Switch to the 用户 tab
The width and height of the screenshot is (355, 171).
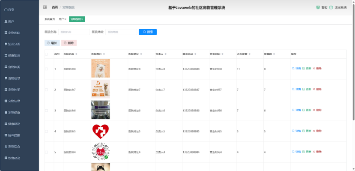click(61, 19)
